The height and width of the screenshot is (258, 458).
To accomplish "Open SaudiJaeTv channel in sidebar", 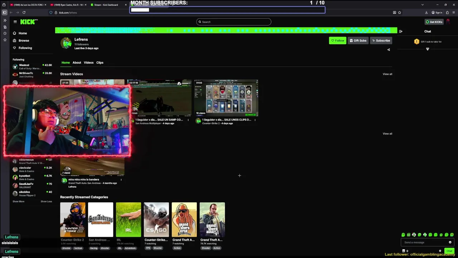I will click(32, 185).
